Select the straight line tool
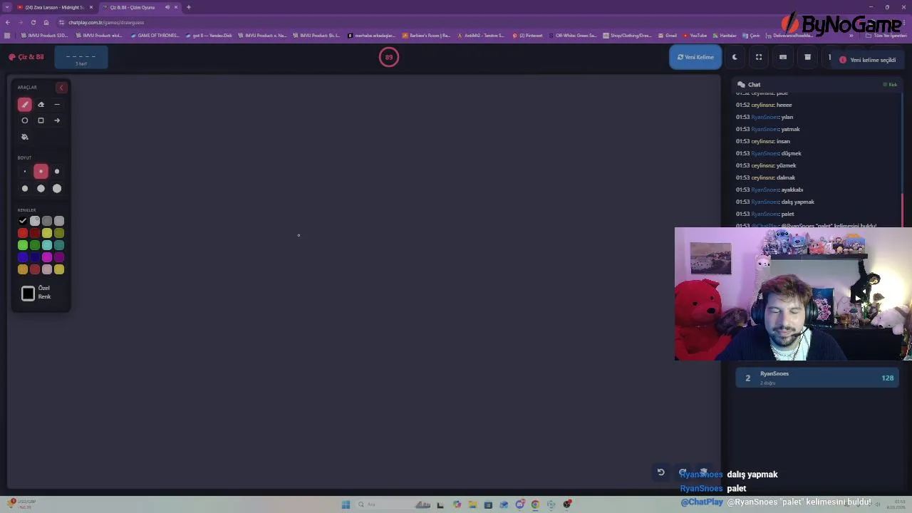This screenshot has width=912, height=513. (57, 105)
